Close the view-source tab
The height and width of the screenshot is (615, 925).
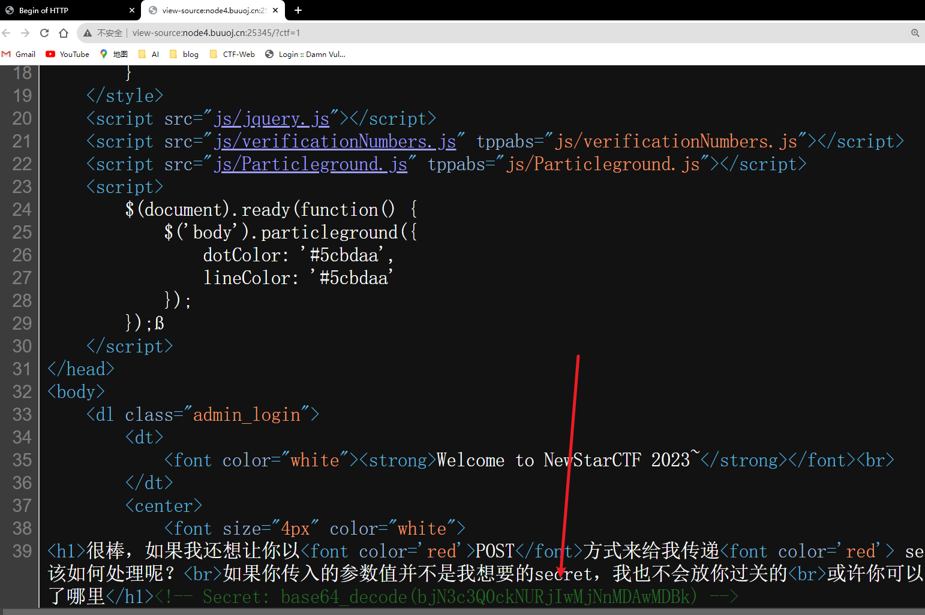click(275, 10)
